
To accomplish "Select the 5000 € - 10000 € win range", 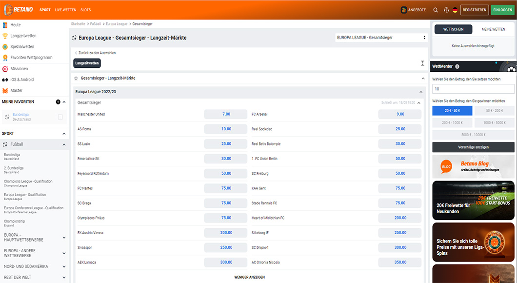I will [x=473, y=135].
